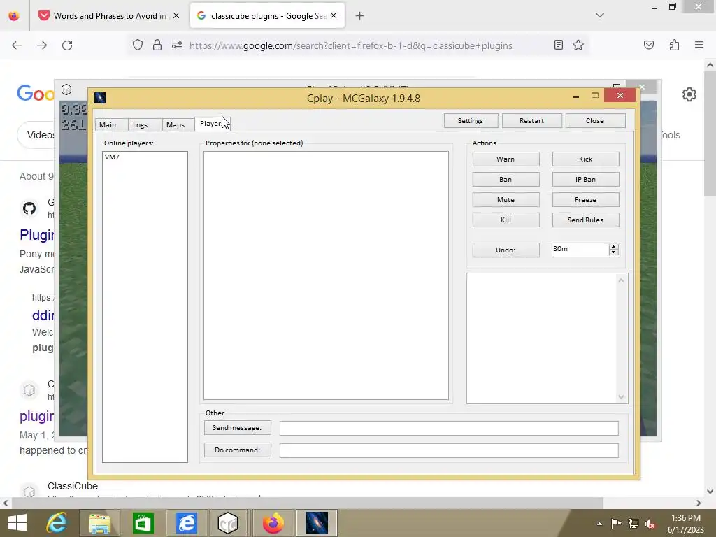716x537 pixels.
Task: Click the Do command button
Action: pyautogui.click(x=238, y=450)
